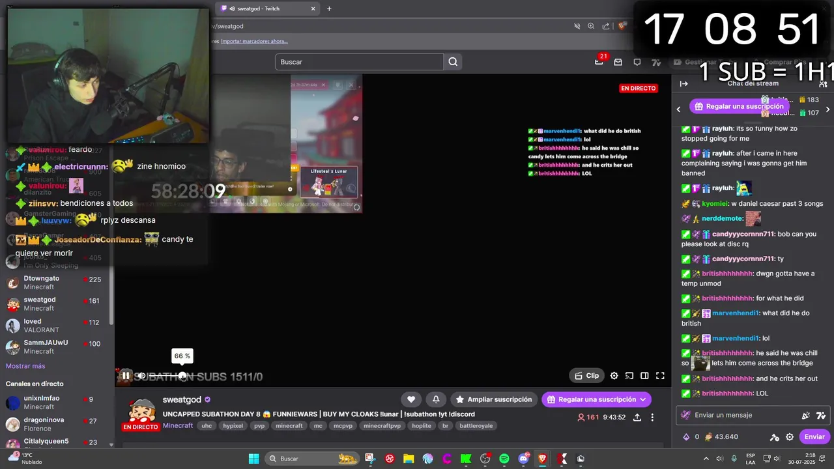Select the minecraftpvp tag
This screenshot has width=834, height=469.
(382, 426)
